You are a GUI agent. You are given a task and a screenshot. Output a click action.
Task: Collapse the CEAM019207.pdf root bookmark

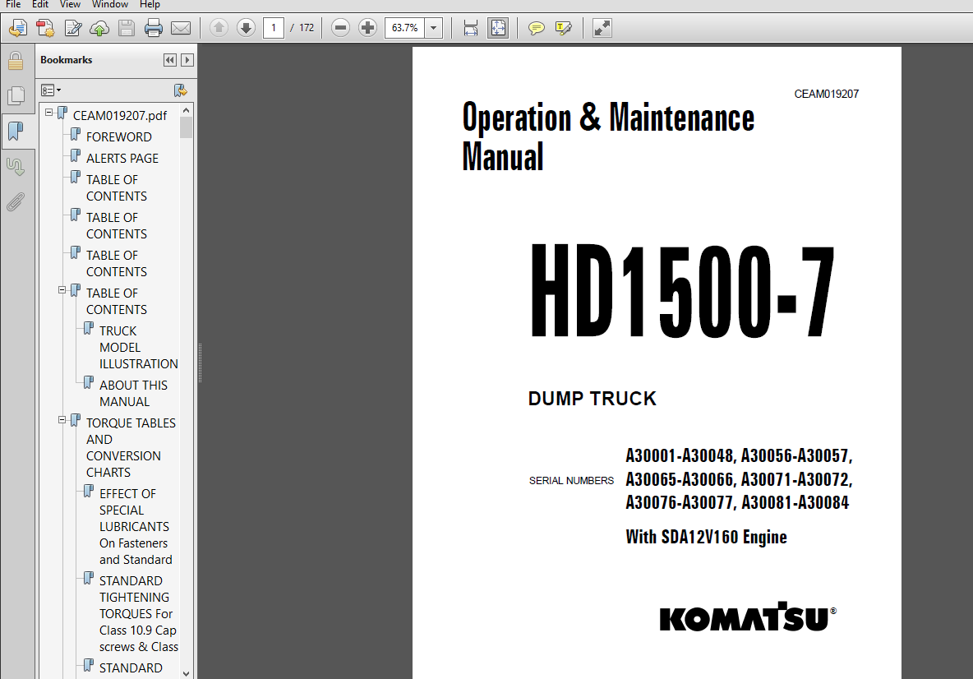(x=49, y=113)
